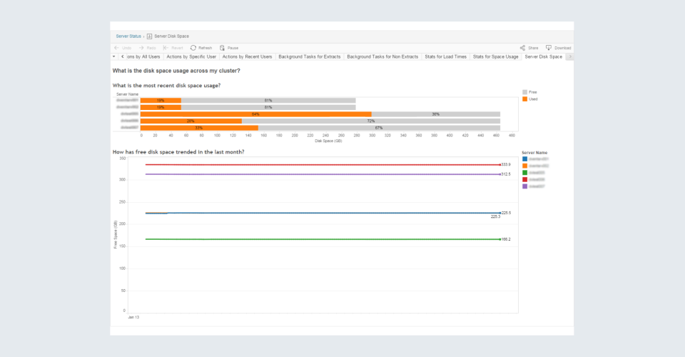685x357 pixels.
Task: Click the Redo arrow icon
Action: [x=141, y=48]
